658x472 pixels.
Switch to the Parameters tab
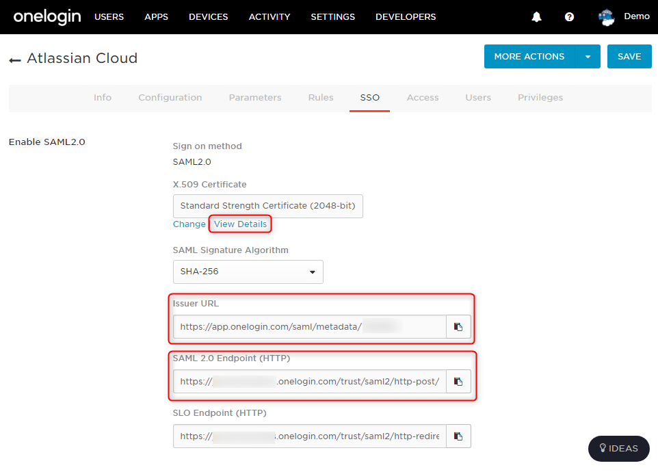pos(255,98)
